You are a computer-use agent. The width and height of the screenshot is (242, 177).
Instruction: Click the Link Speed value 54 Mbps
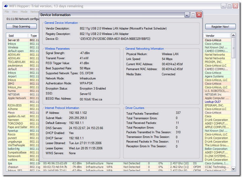tap(167, 59)
